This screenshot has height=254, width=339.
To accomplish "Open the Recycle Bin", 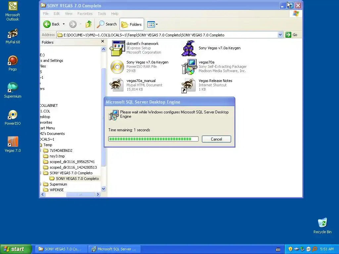I will point(322,226).
